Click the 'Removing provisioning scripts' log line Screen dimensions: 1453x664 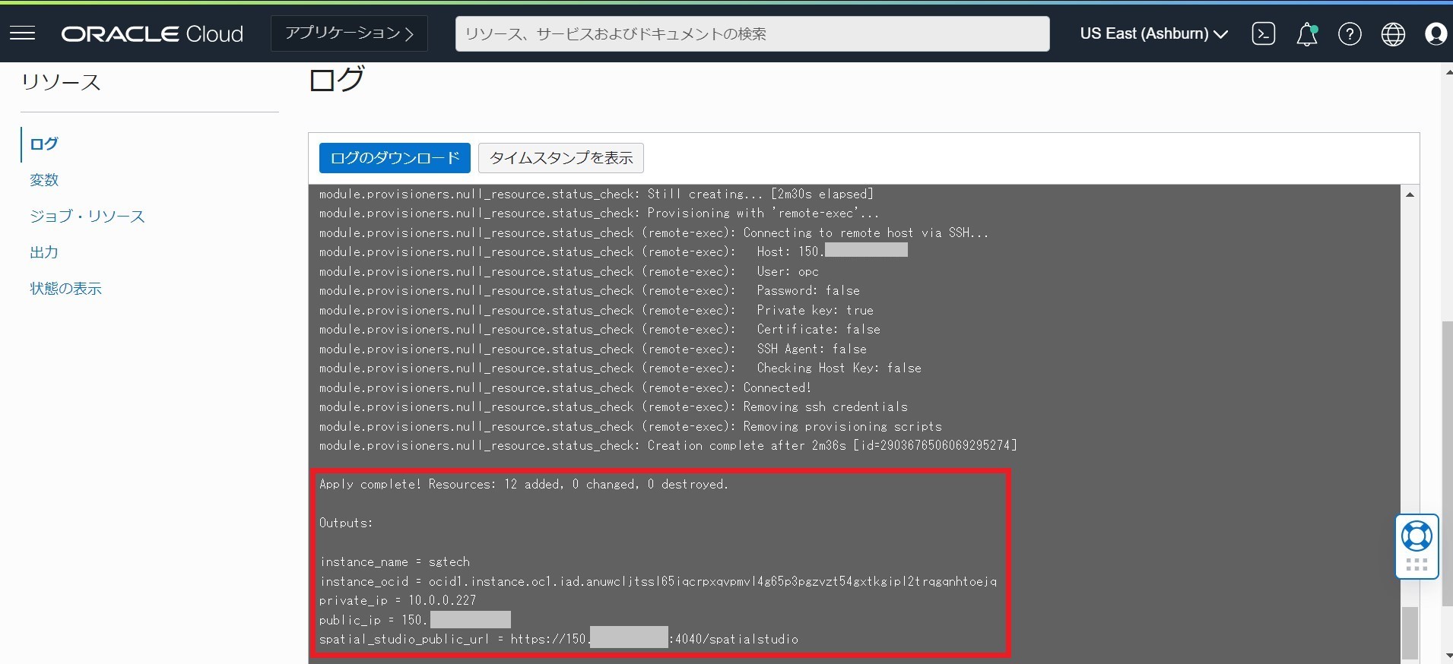(x=630, y=426)
